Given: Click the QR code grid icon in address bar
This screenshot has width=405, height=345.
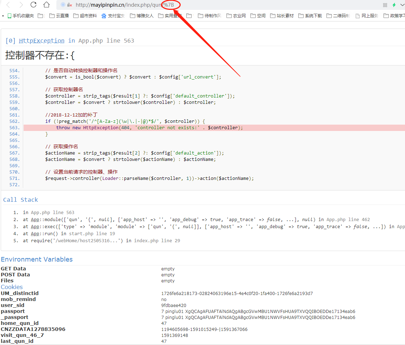Looking at the screenshot, I should [x=385, y=5].
